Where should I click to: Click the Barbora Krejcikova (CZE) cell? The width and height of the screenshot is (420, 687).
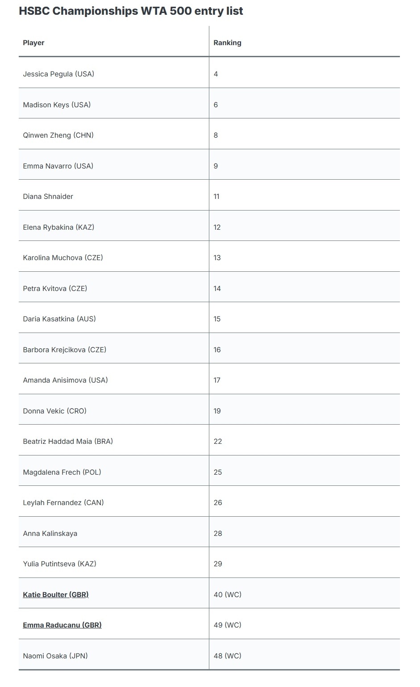click(65, 350)
